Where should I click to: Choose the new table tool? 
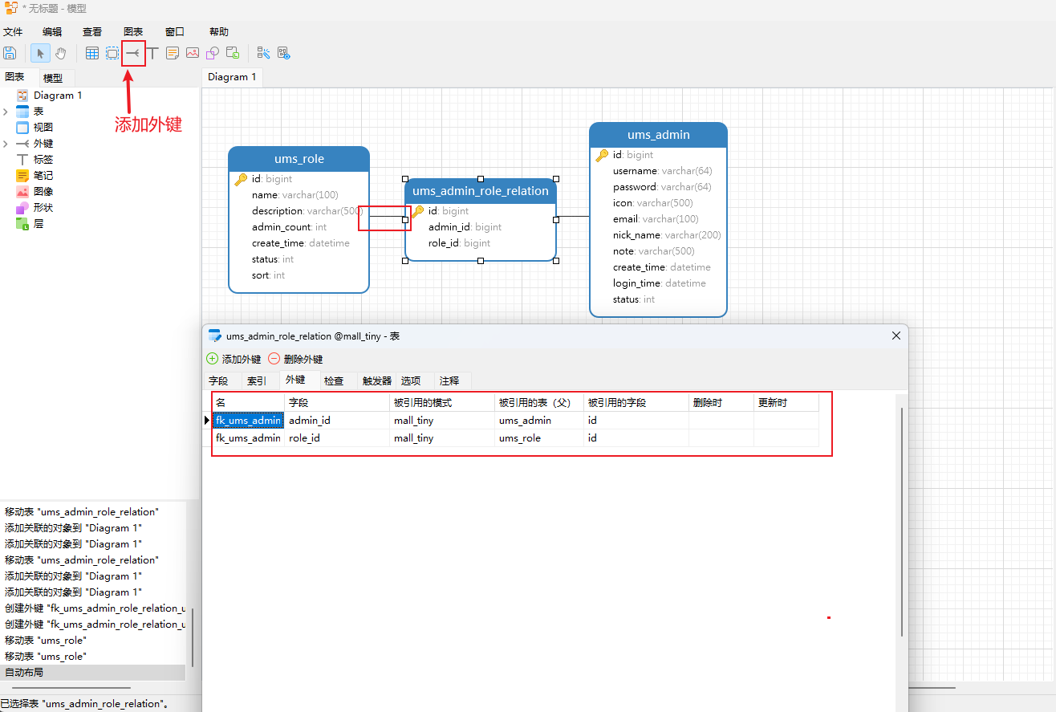(x=92, y=53)
